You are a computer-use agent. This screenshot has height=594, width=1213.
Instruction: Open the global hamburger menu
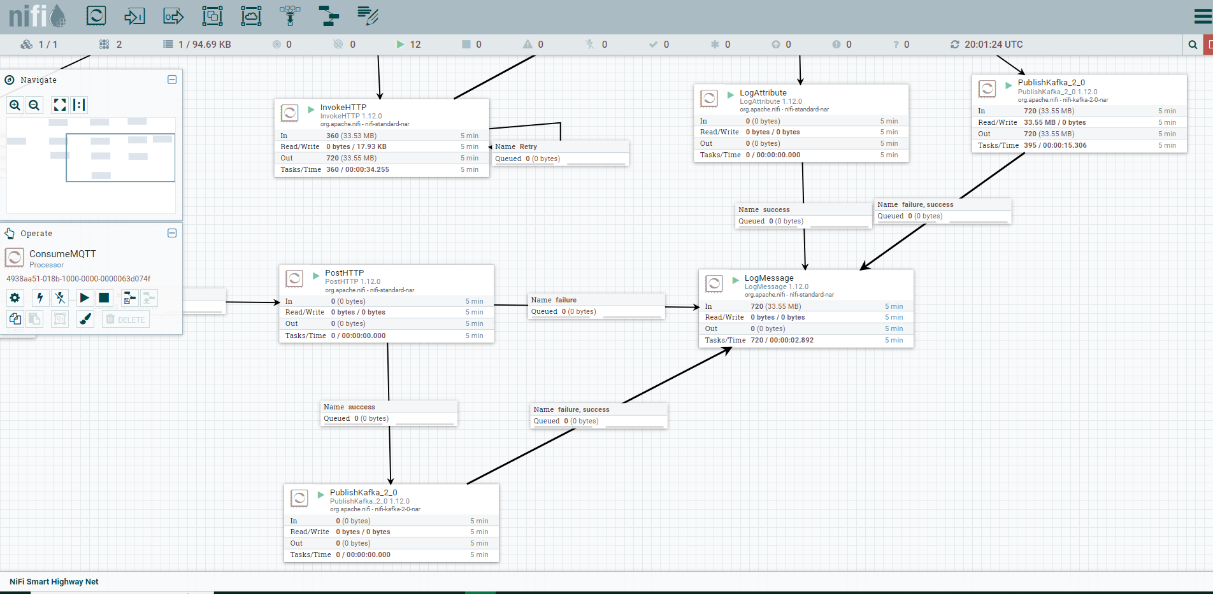coord(1203,16)
